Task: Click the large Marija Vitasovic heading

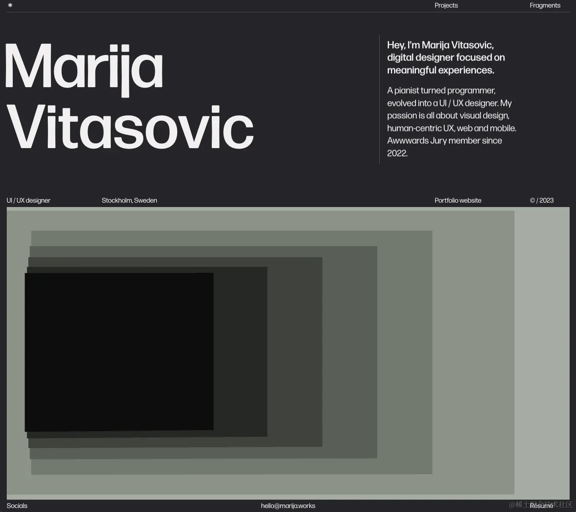Action: (129, 97)
